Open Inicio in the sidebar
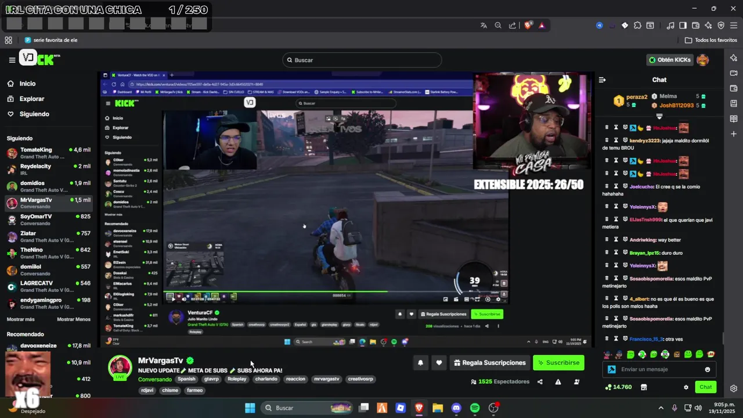Viewport: 743px width, 418px height. [x=21, y=84]
